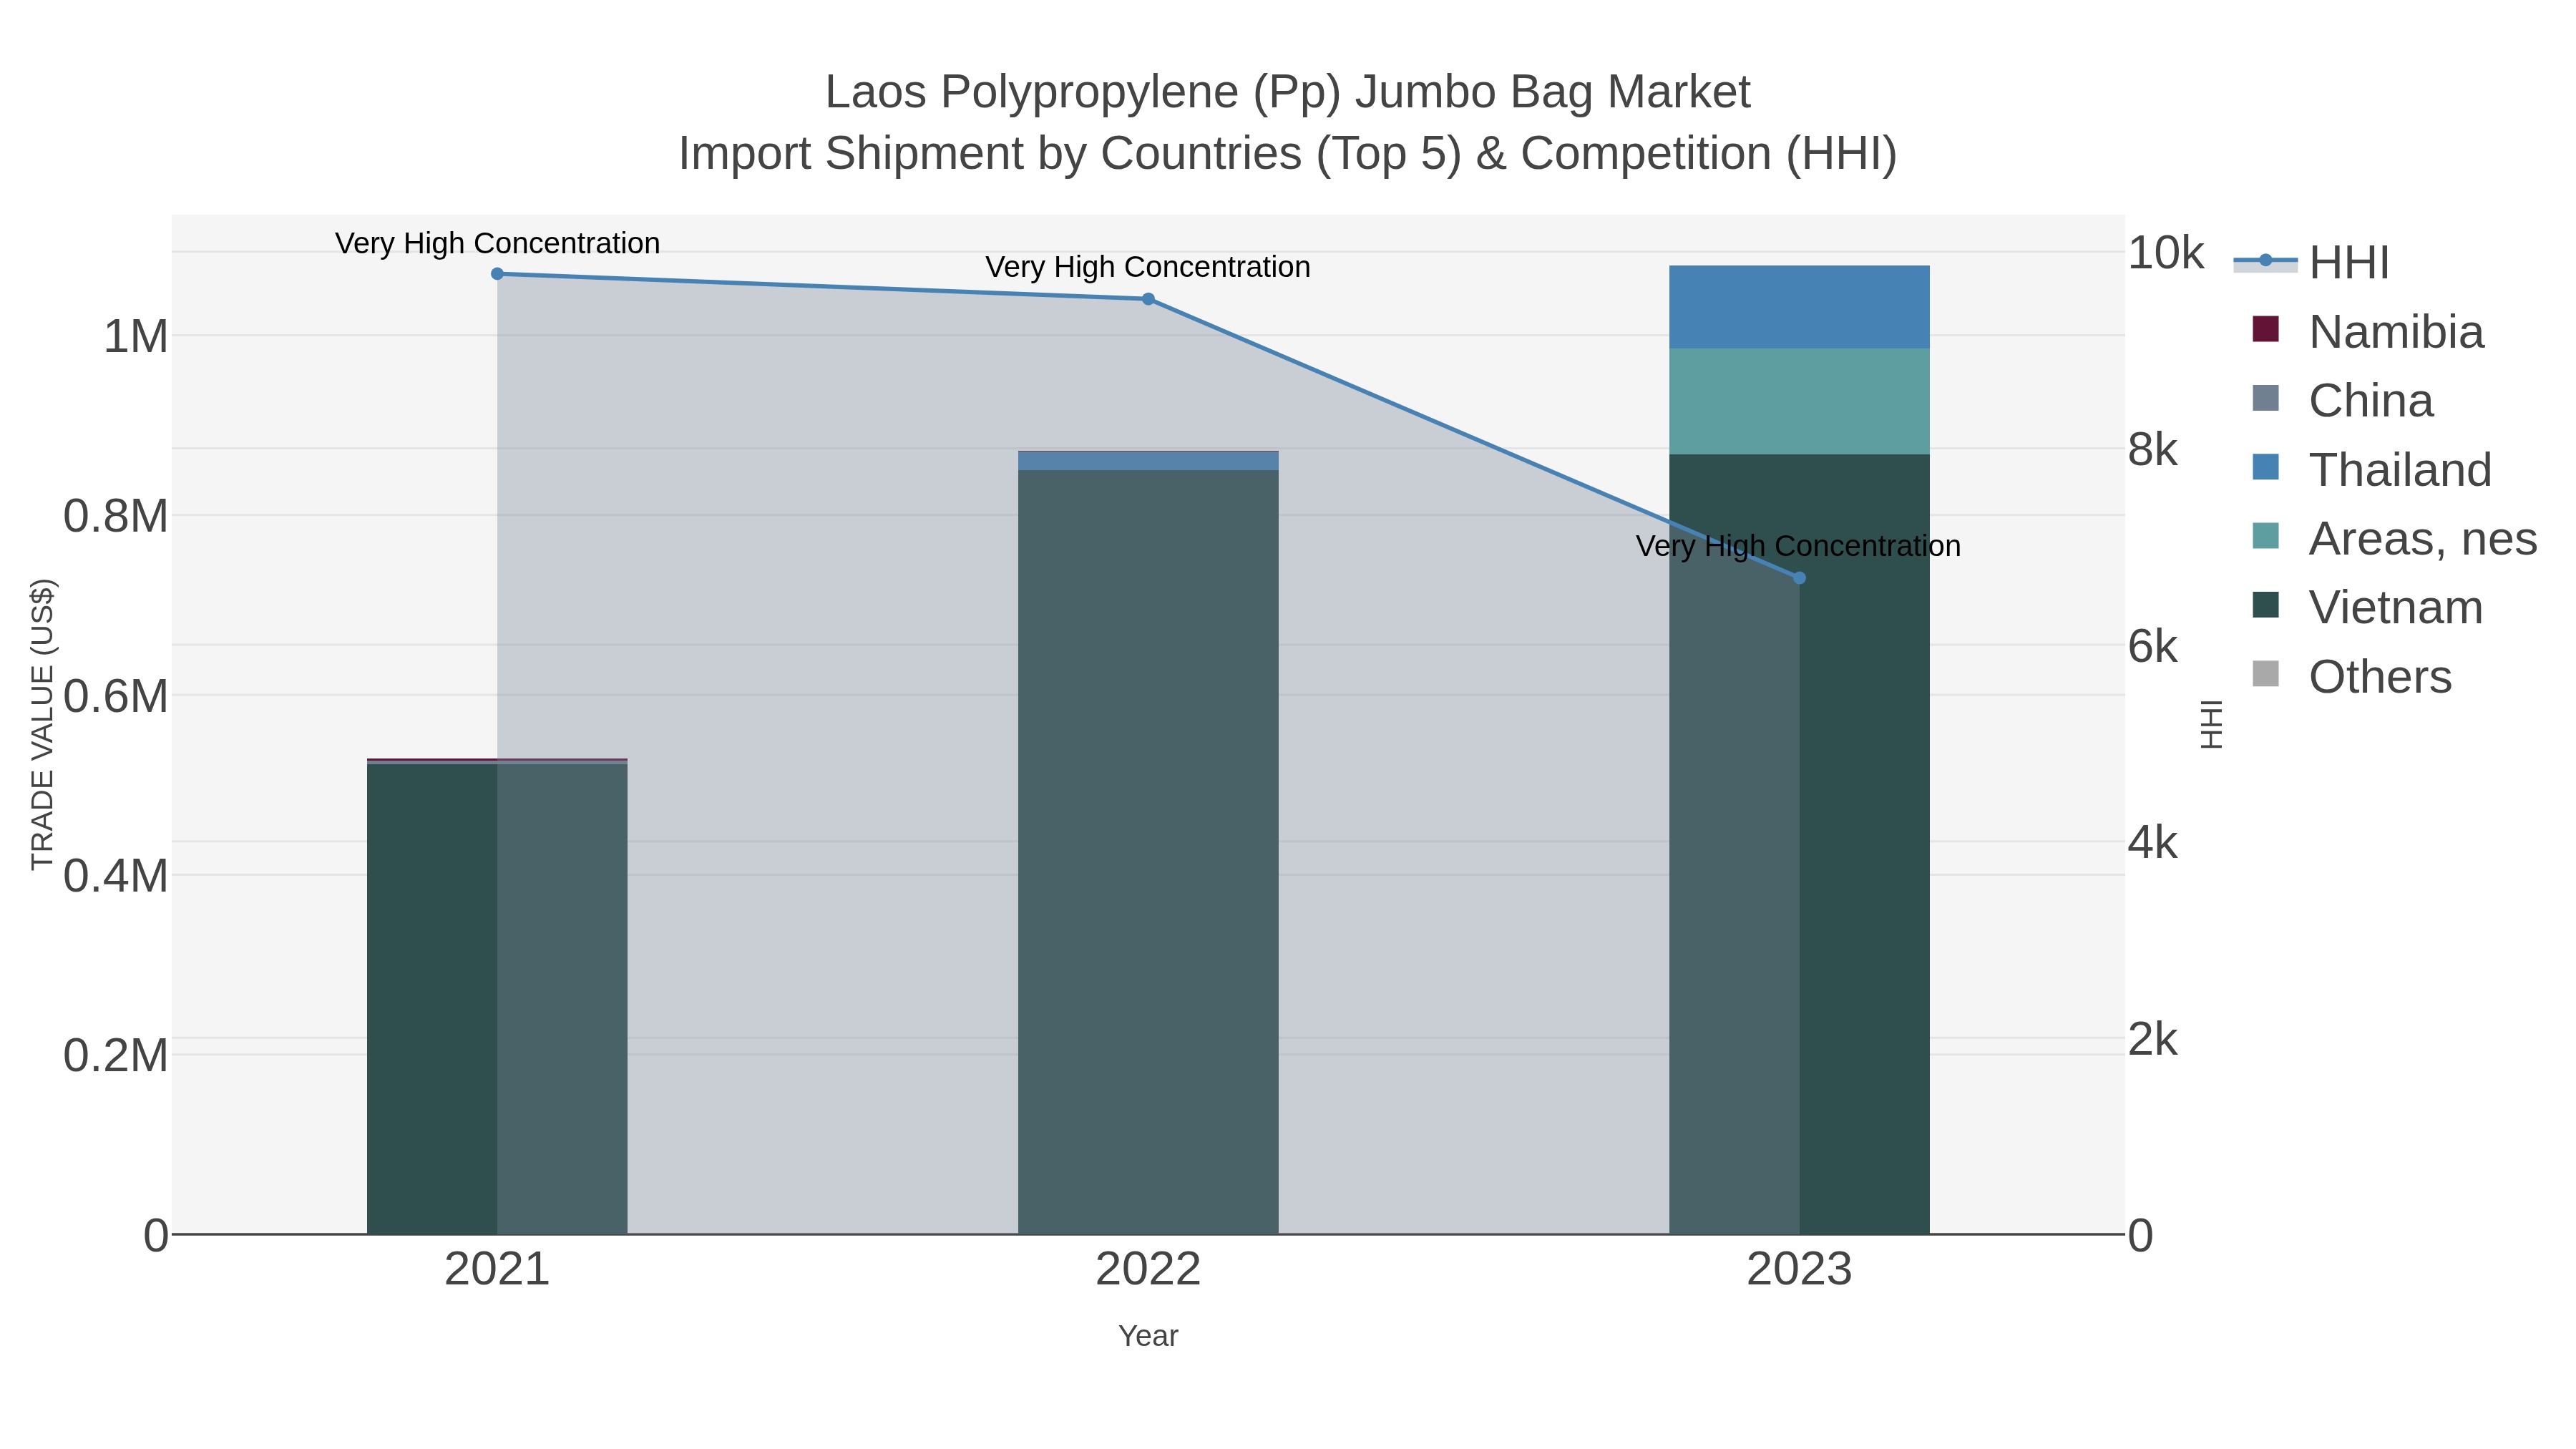Screen dimensions: 2576x1449
Task: Click the HHI line marker icon in legend
Action: click(2265, 261)
